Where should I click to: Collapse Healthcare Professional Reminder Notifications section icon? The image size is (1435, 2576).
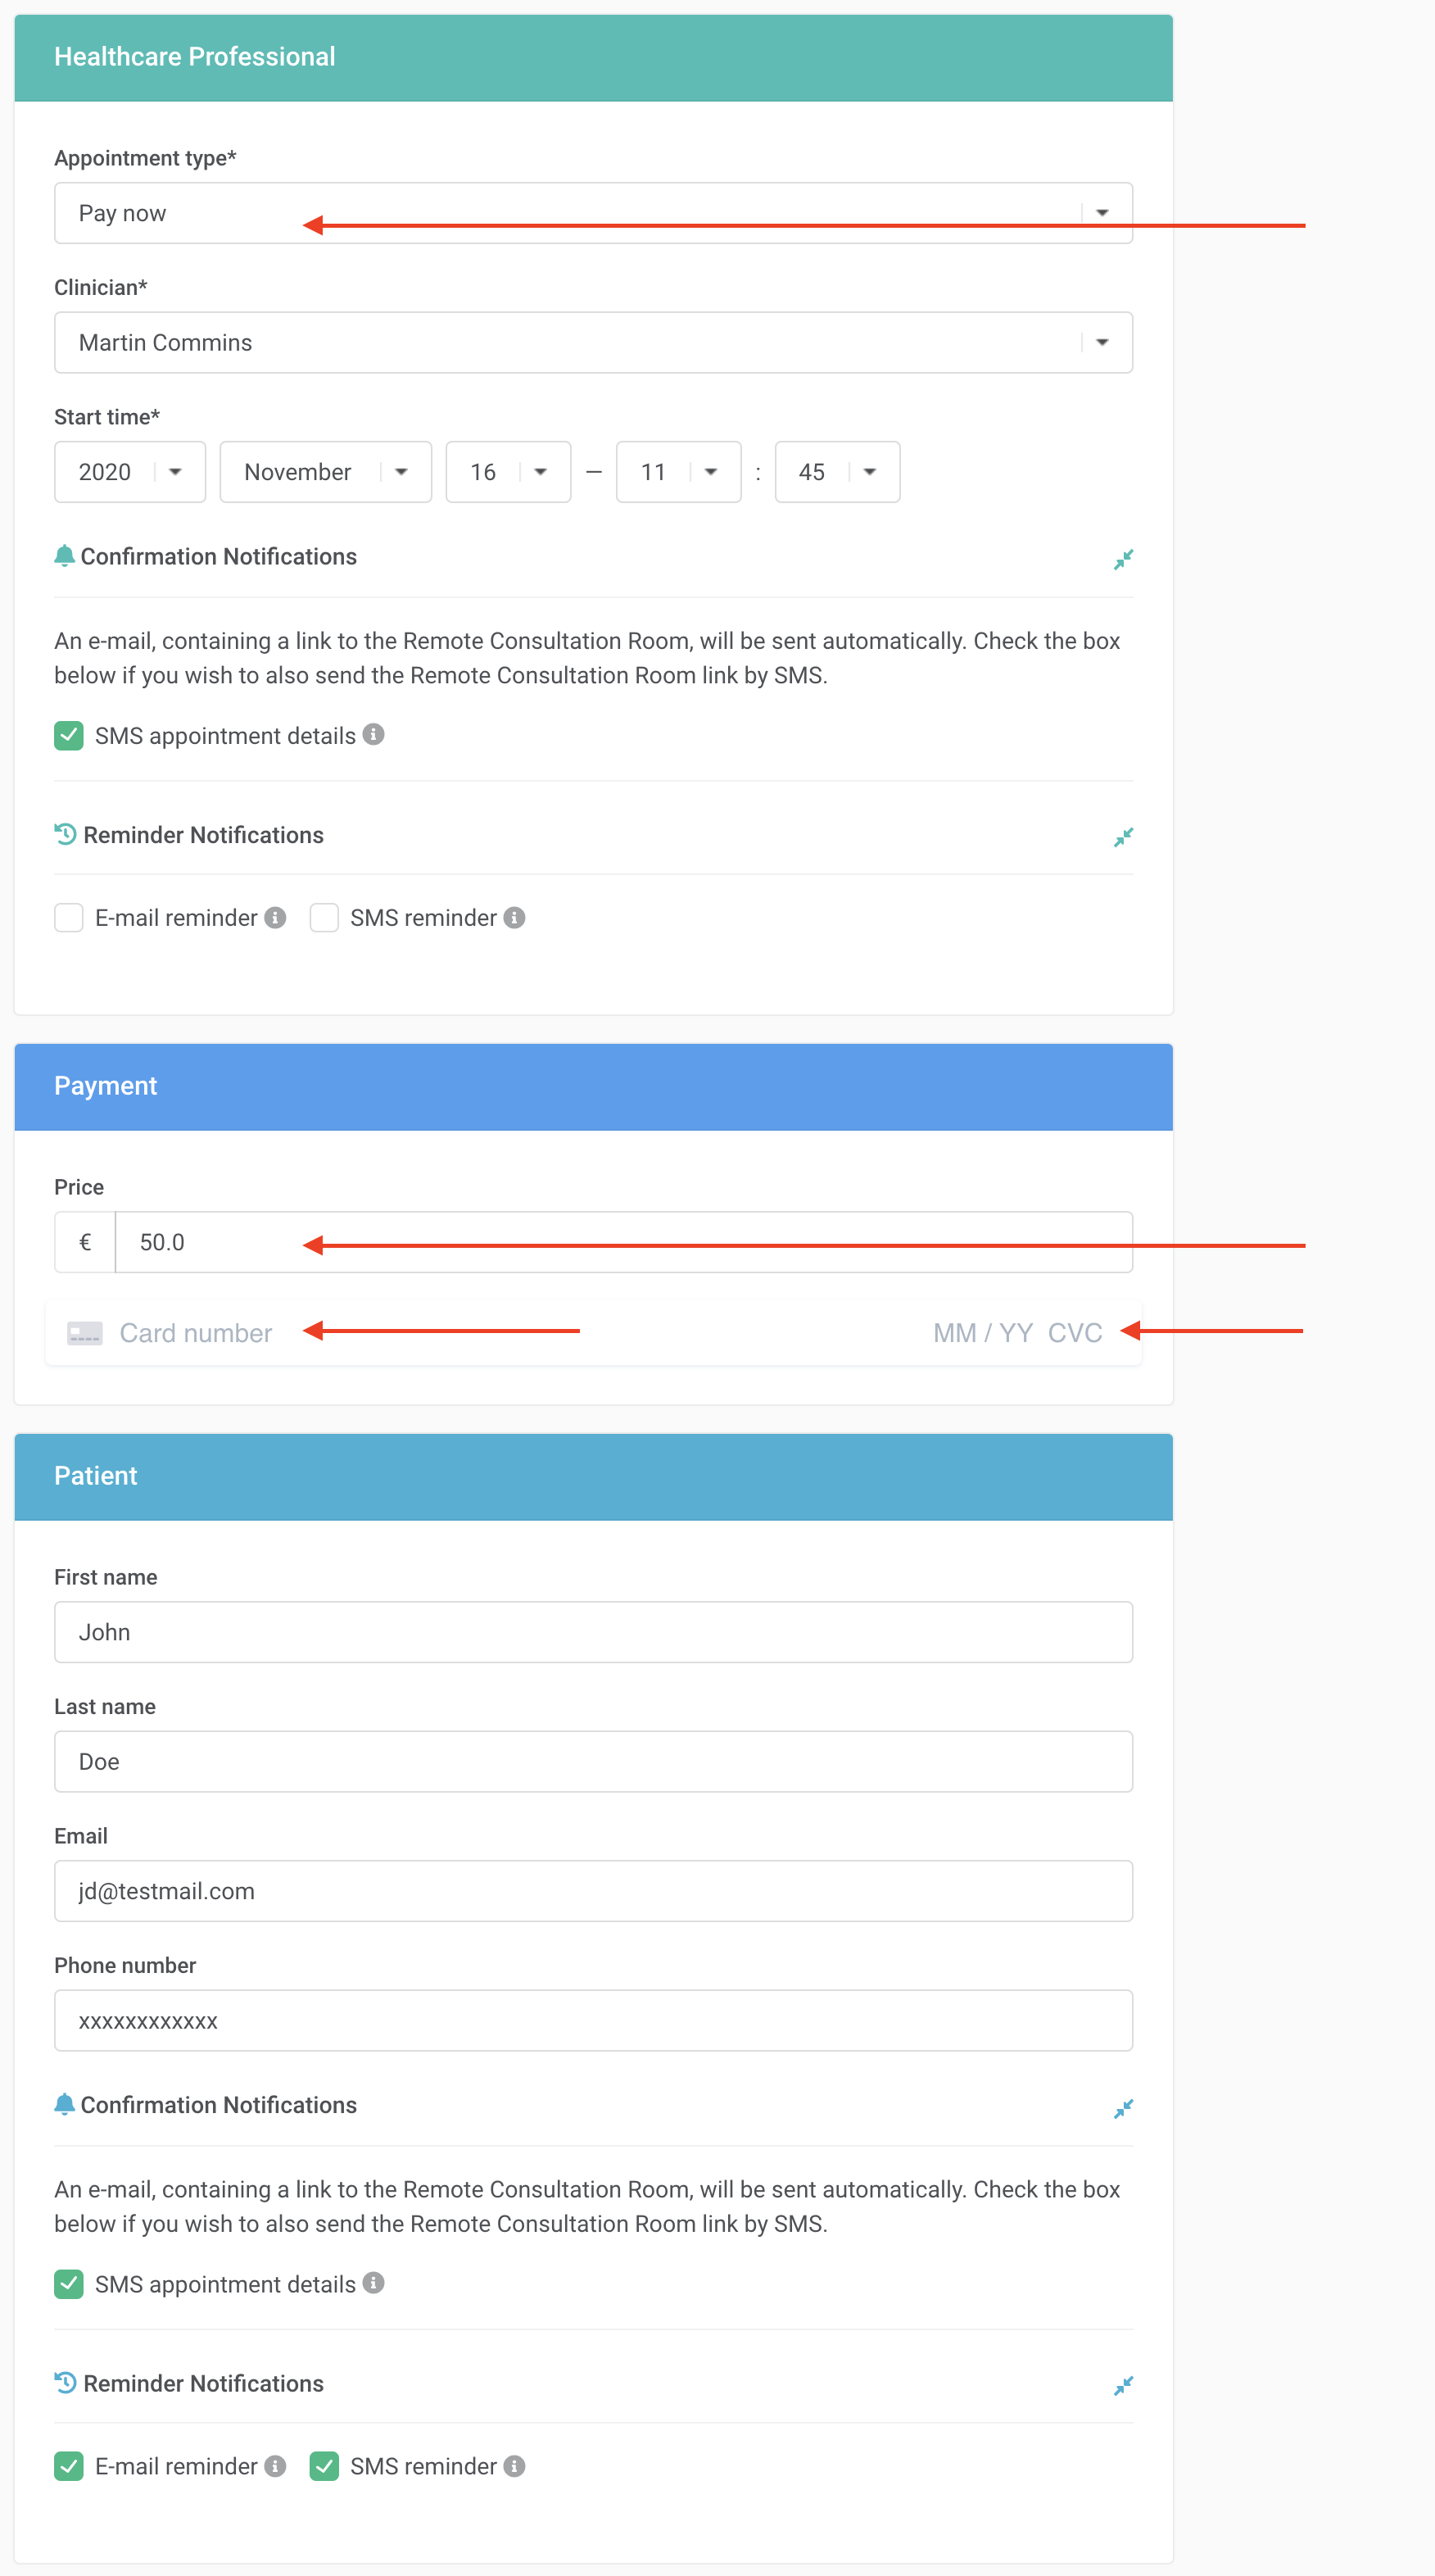pos(1123,837)
